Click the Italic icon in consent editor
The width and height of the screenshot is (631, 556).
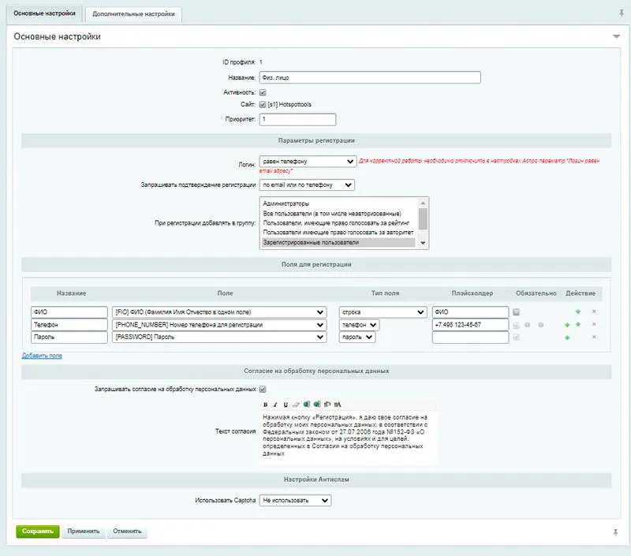pyautogui.click(x=275, y=405)
